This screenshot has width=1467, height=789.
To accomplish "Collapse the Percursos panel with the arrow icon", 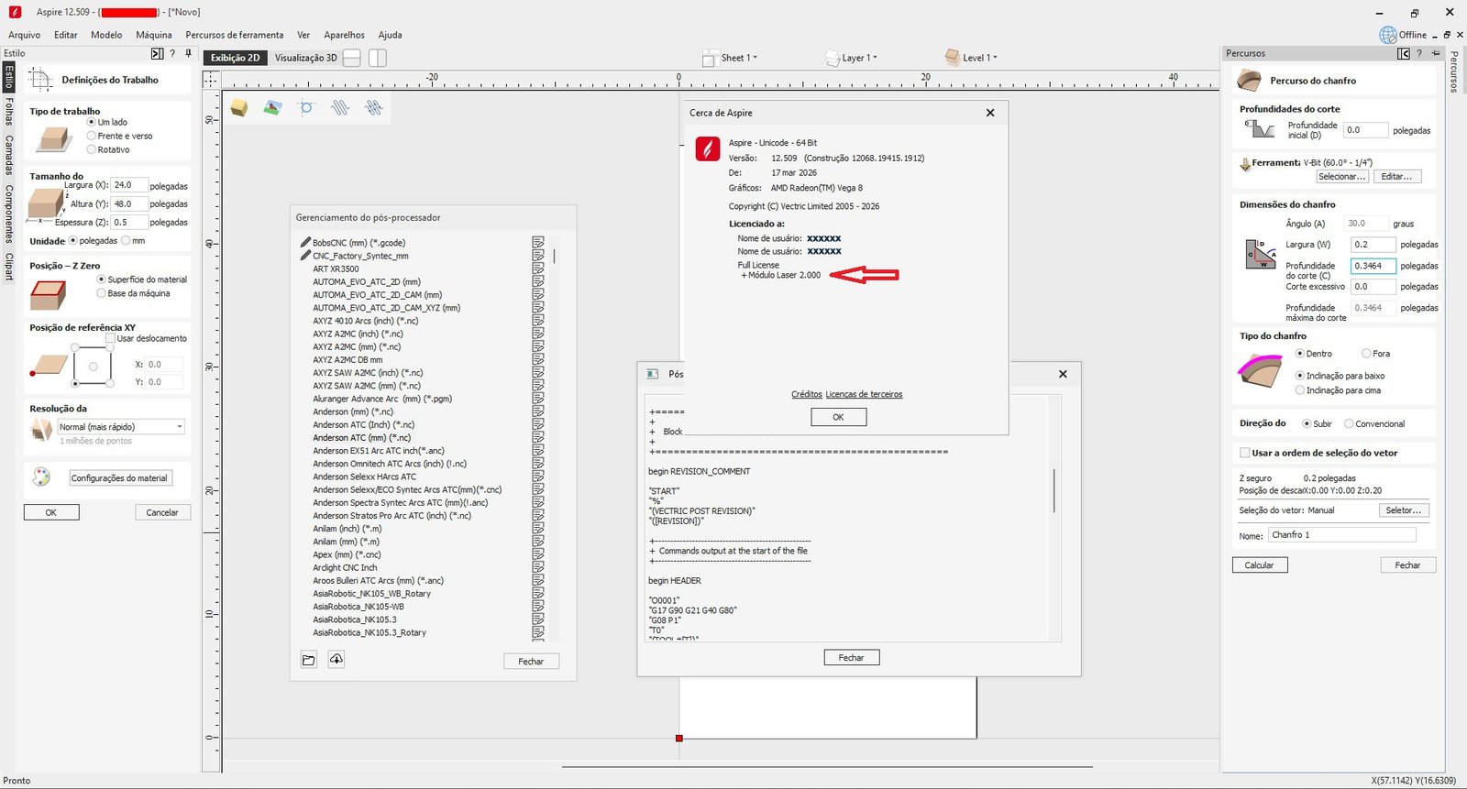I will (x=1404, y=54).
